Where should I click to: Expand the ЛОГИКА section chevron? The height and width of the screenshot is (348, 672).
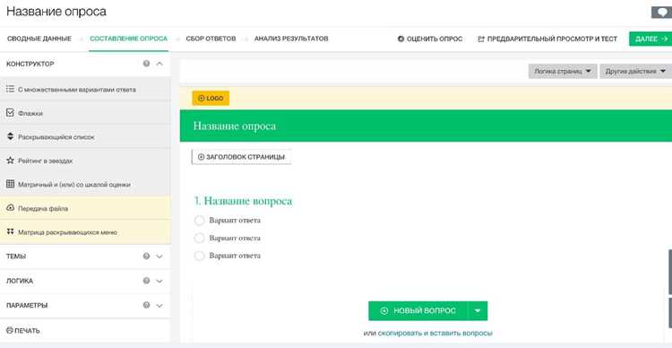159,281
